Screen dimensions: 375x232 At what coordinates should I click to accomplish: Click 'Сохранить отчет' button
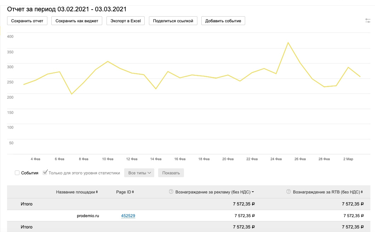[27, 21]
